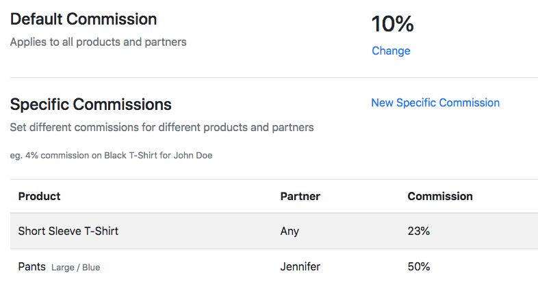Click the Any partner cell
Screen dimensions: 538x308
[290, 232]
